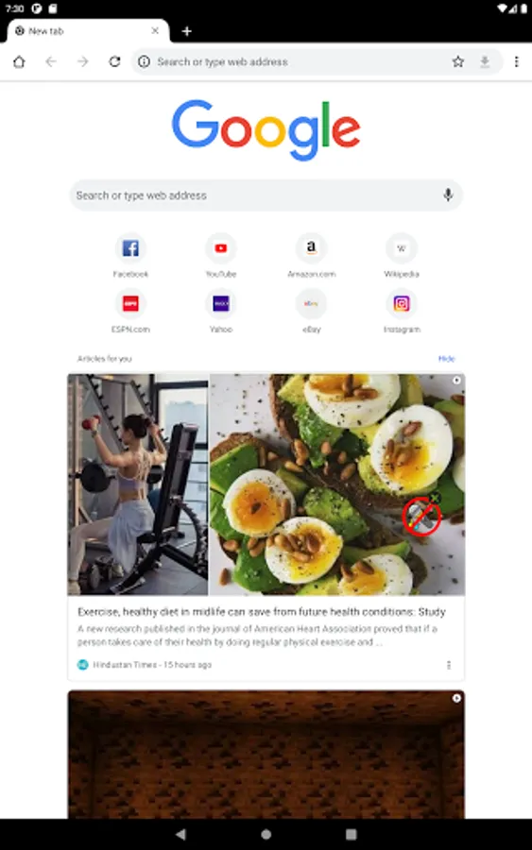Open the Instagram shortcut icon
The image size is (532, 850).
tap(402, 303)
